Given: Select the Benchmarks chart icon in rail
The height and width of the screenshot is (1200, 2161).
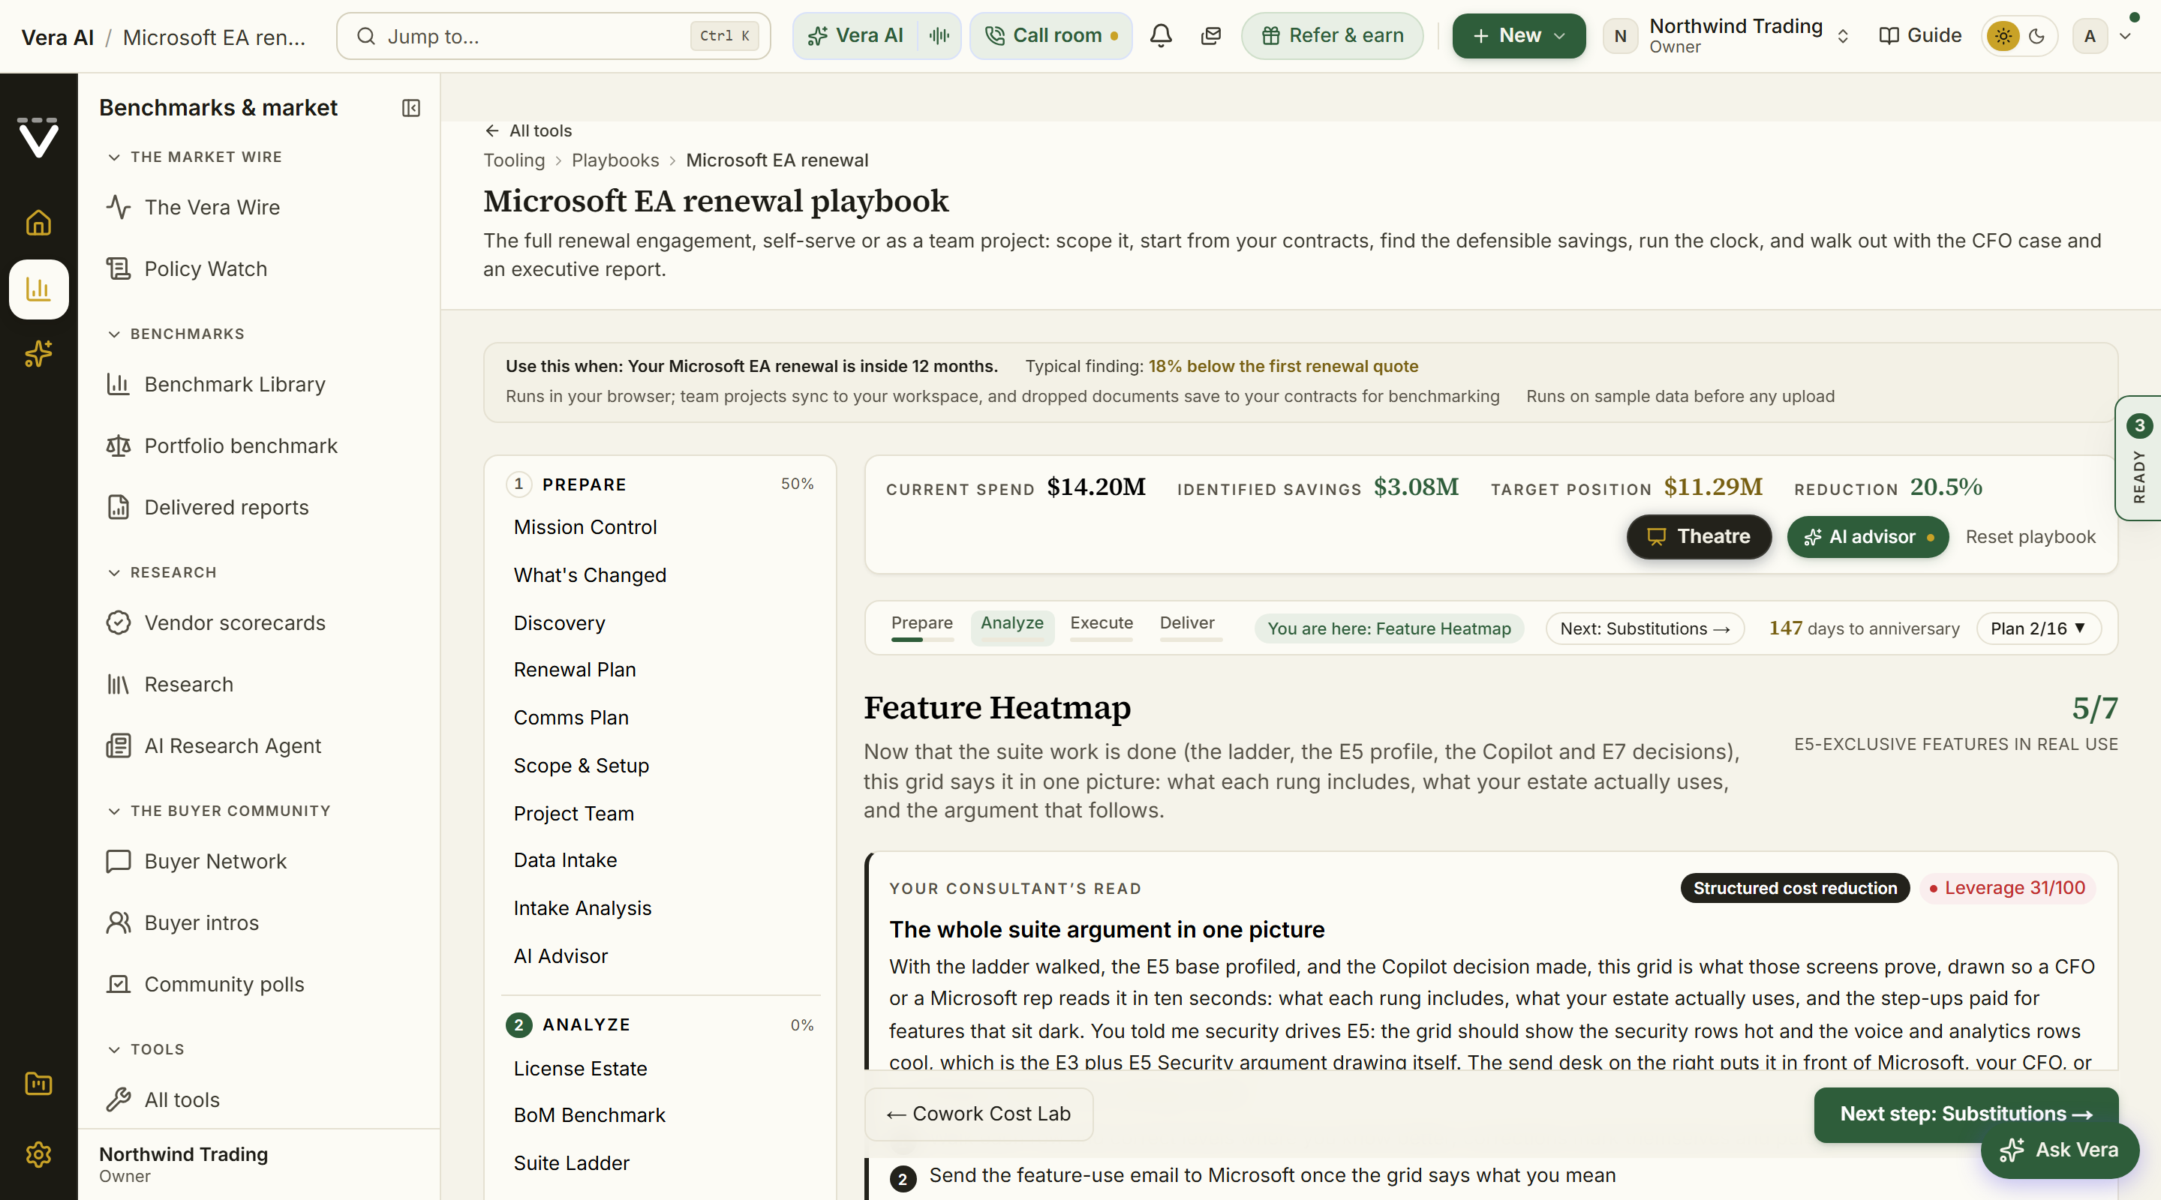Looking at the screenshot, I should pyautogui.click(x=38, y=289).
